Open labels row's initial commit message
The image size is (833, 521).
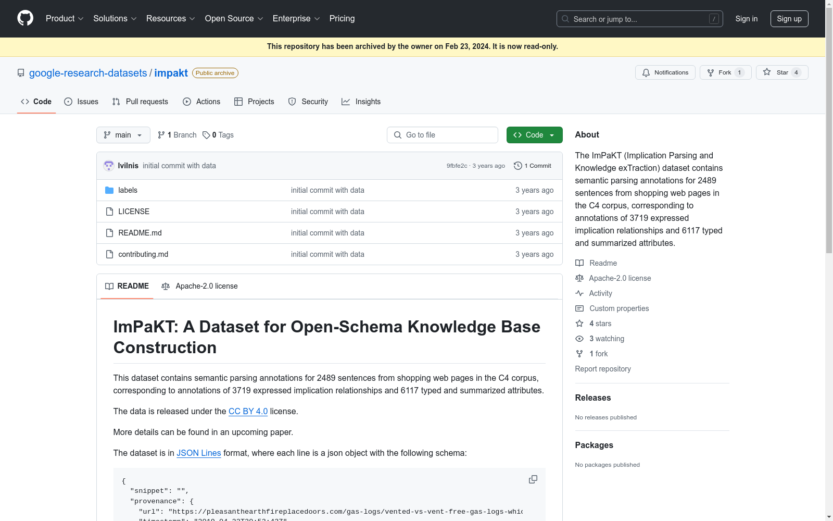[x=327, y=190]
